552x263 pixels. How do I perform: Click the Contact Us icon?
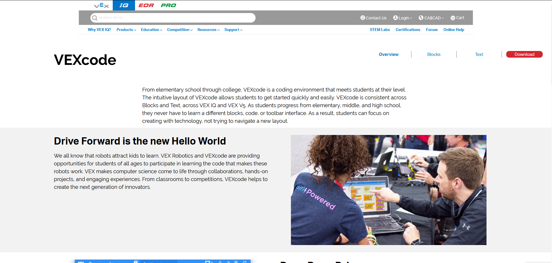pyautogui.click(x=362, y=18)
